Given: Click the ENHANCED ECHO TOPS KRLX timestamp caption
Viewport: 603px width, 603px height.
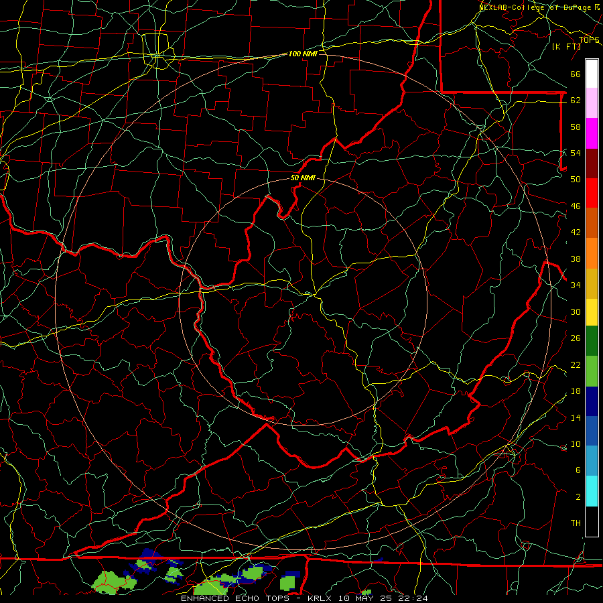Looking at the screenshot, I should tap(304, 598).
